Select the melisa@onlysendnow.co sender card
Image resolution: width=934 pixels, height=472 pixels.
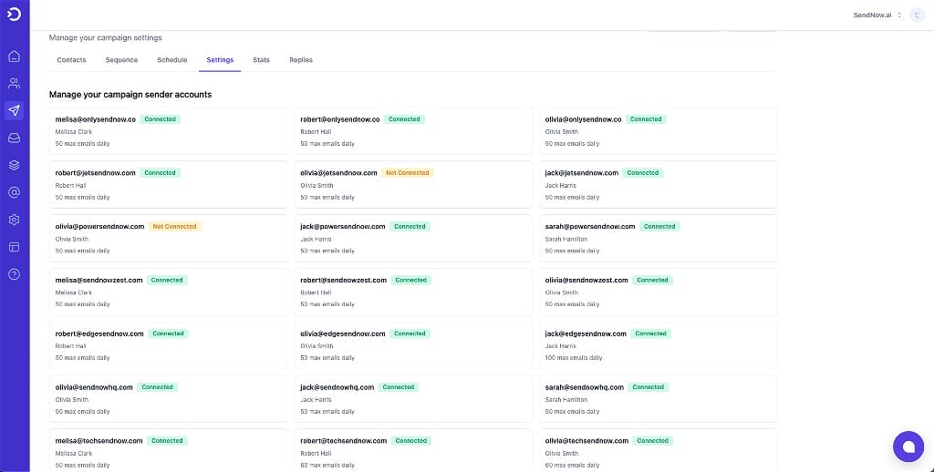[x=169, y=131]
